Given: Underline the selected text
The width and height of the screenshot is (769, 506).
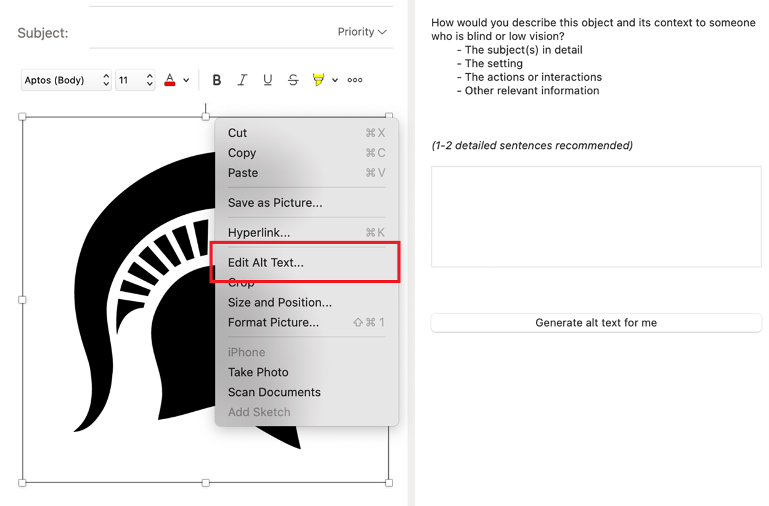Looking at the screenshot, I should 267,80.
